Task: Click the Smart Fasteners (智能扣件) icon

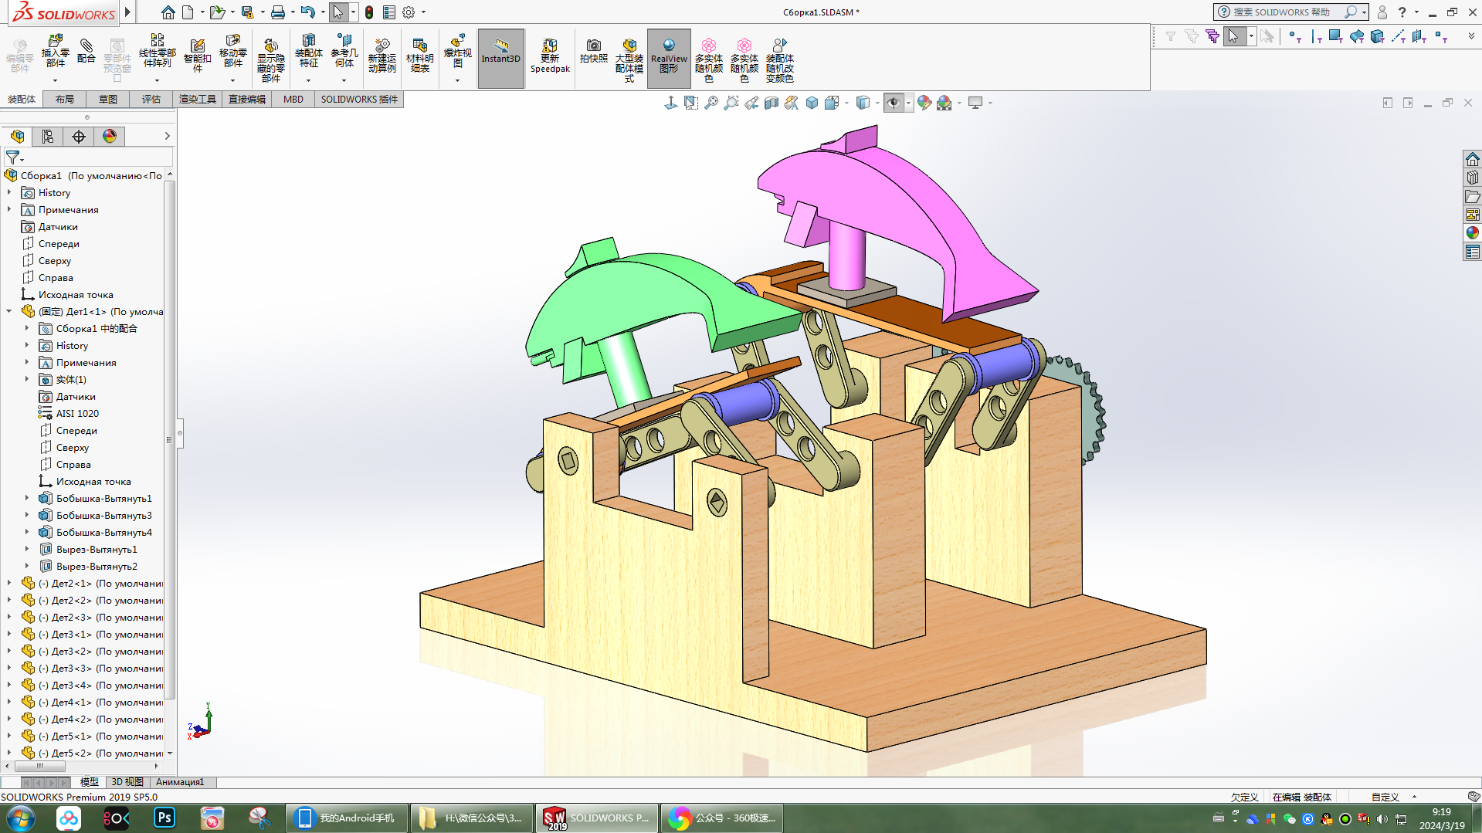Action: pos(197,56)
